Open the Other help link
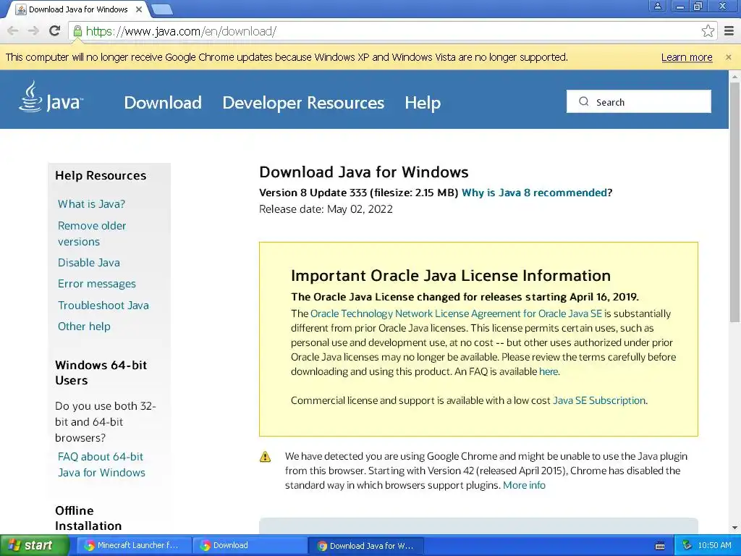The image size is (741, 556). pos(84,327)
